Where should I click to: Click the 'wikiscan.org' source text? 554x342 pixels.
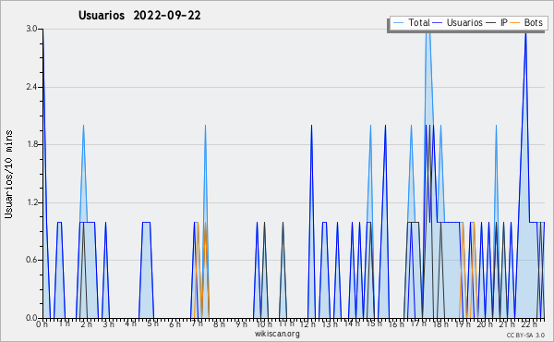277,334
